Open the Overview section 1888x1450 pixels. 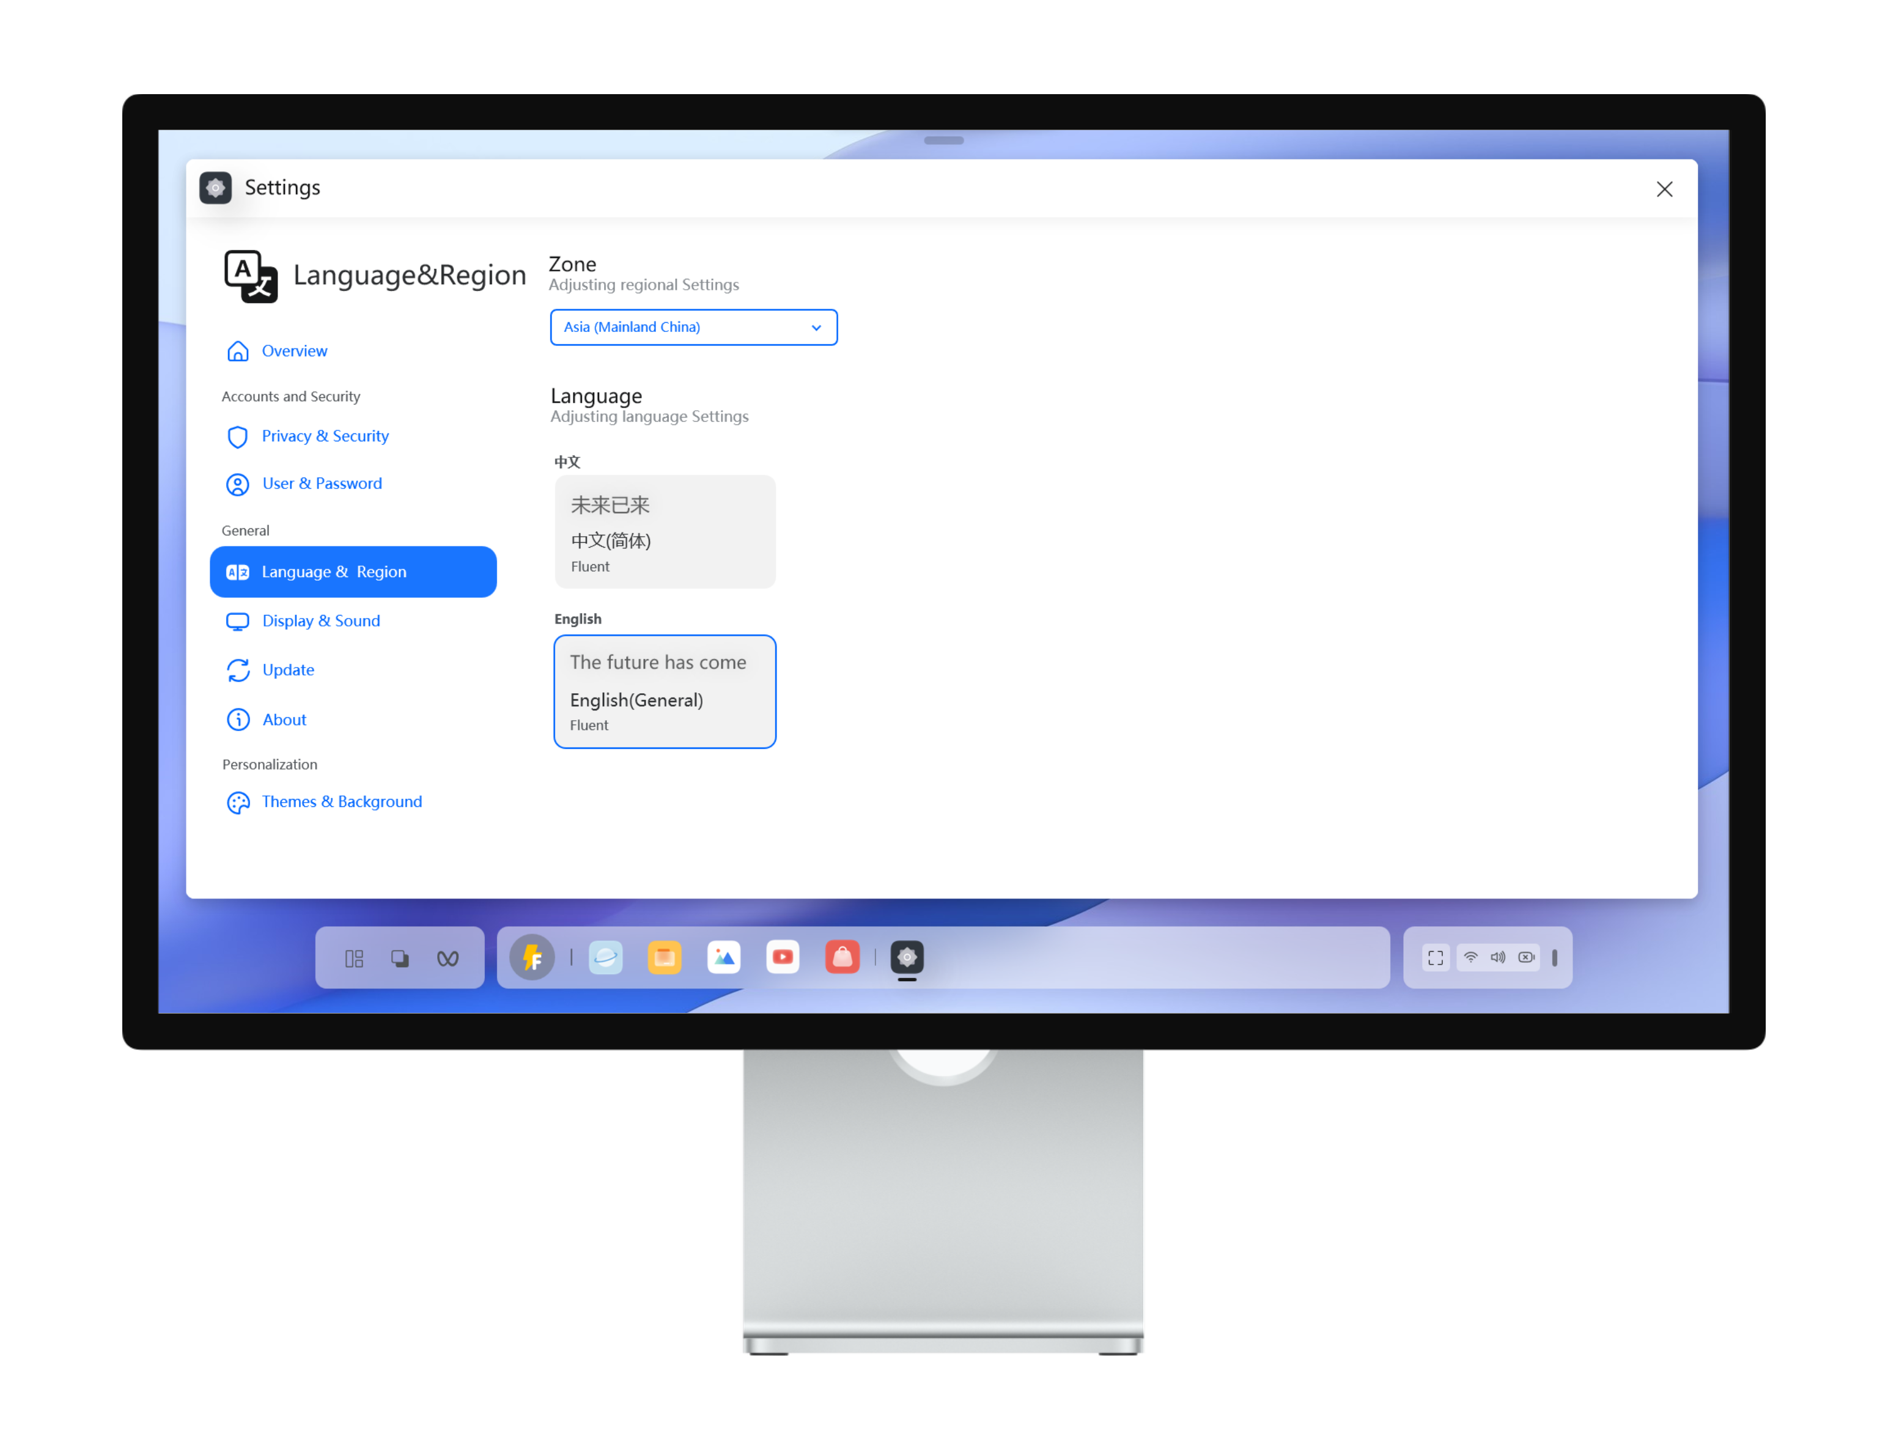click(x=294, y=349)
